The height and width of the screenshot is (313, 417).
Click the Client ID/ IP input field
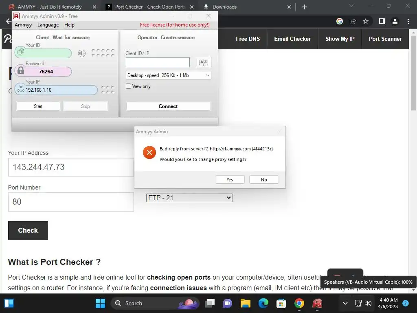point(158,62)
